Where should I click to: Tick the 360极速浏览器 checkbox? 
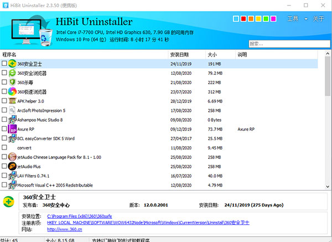pyautogui.click(x=4, y=91)
